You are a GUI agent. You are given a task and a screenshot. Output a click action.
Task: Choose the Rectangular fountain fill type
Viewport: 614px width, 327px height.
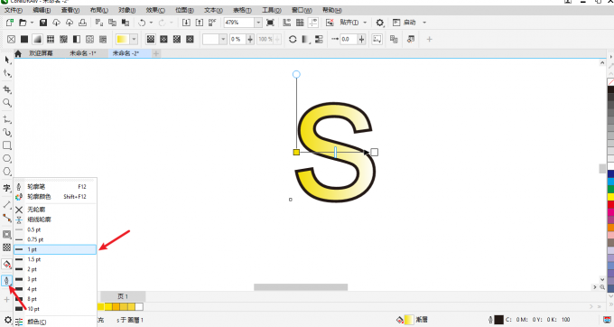point(190,39)
